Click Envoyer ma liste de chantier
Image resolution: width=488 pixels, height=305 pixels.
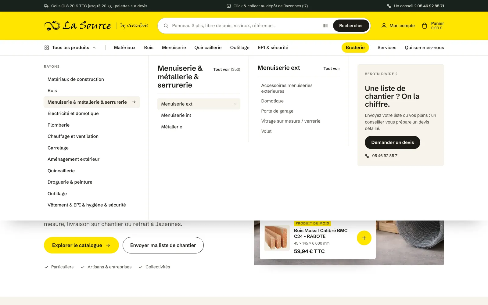point(163,245)
